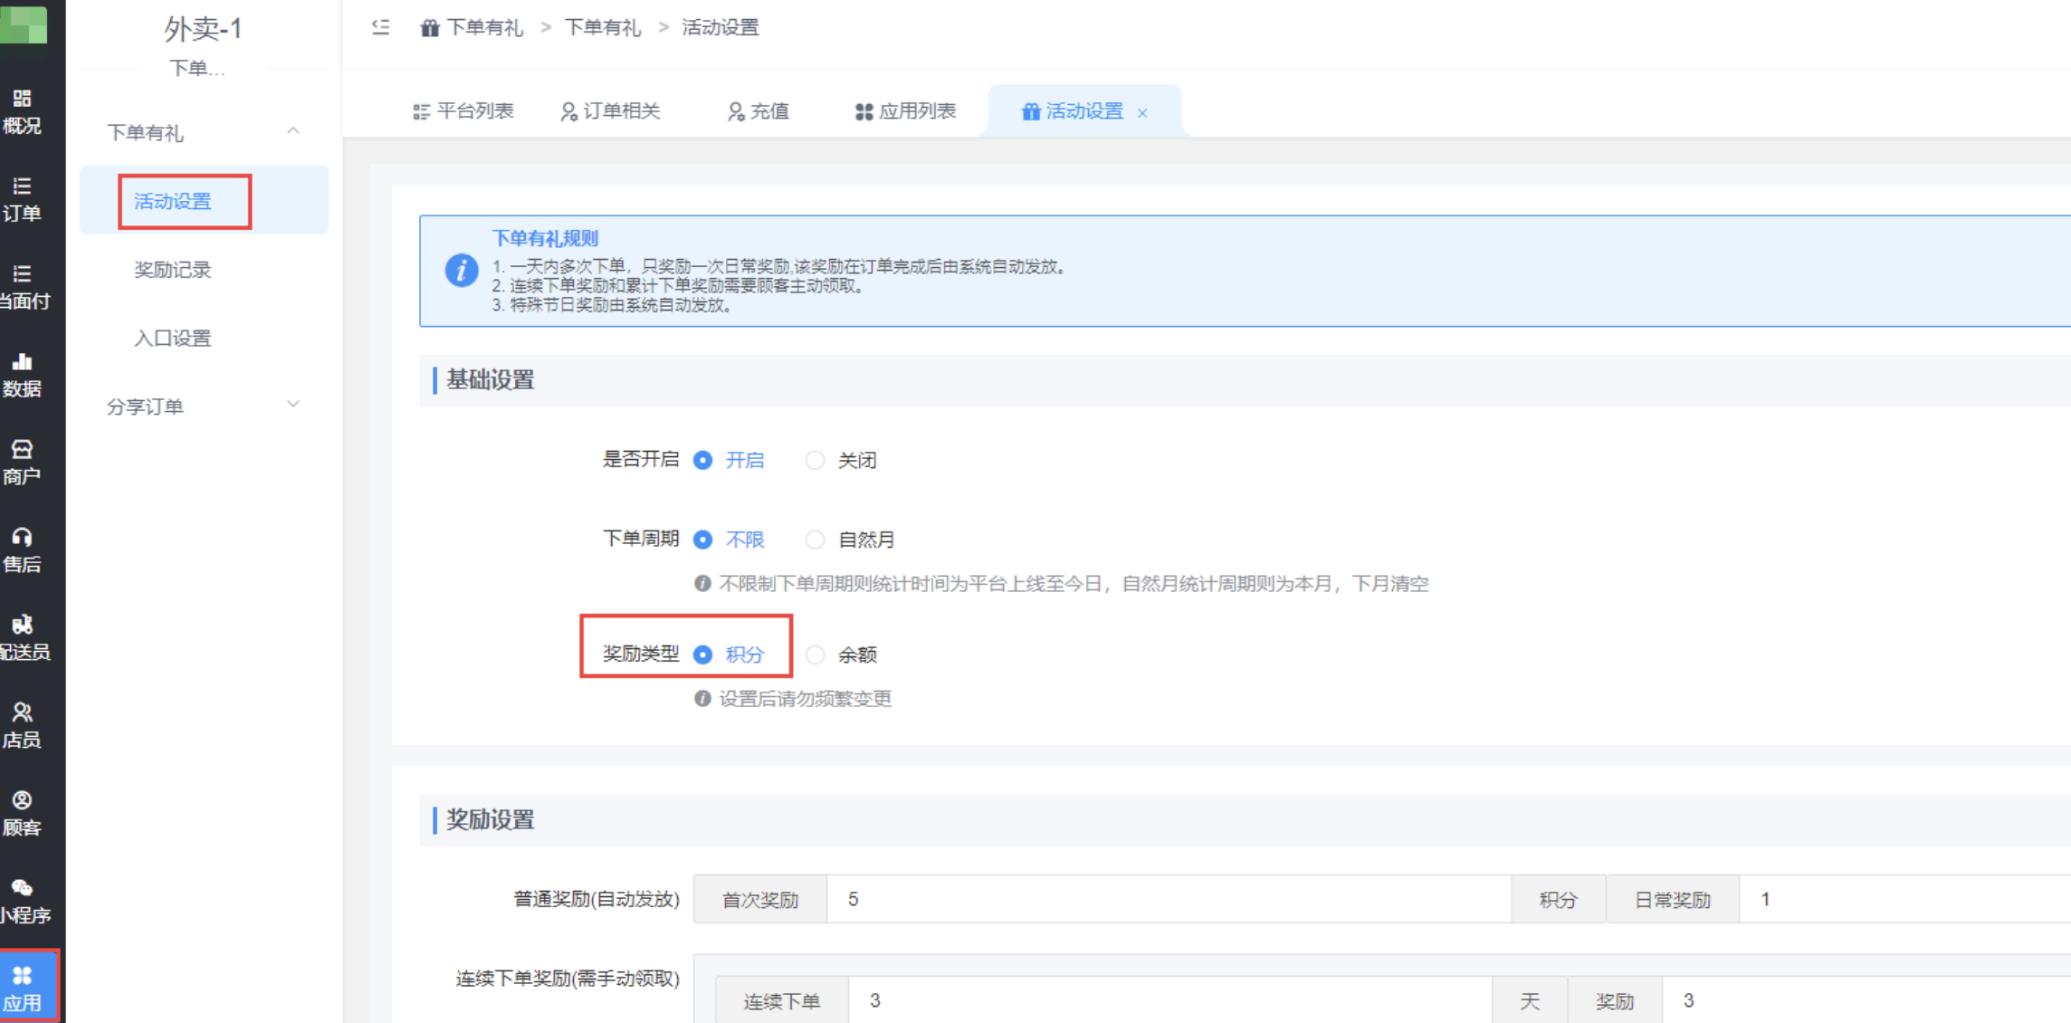The width and height of the screenshot is (2071, 1023).
Task: Open the 配送员 delivery rider icon
Action: click(23, 638)
